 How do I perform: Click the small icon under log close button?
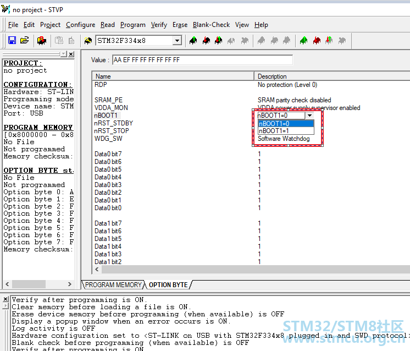[x=5, y=306]
